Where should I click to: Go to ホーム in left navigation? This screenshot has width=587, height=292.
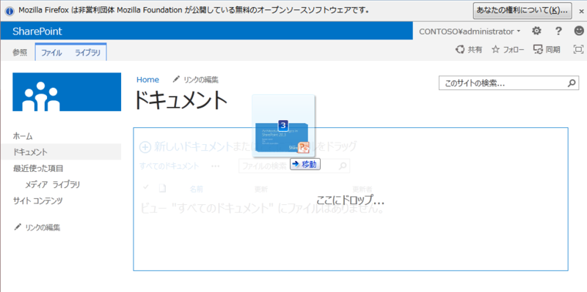23,136
